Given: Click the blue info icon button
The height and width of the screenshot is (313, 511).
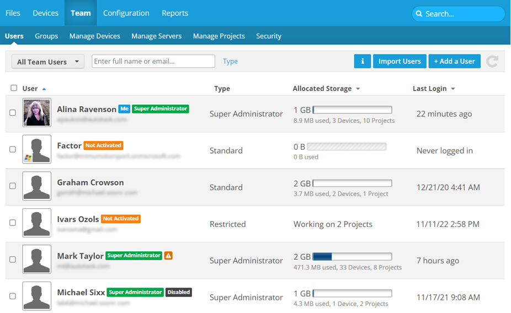Looking at the screenshot, I should (x=362, y=61).
